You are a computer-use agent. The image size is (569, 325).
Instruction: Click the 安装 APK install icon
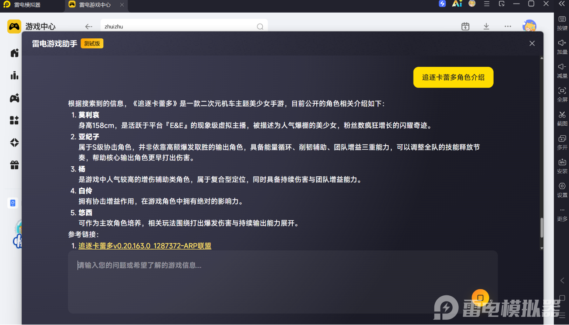coord(562,162)
